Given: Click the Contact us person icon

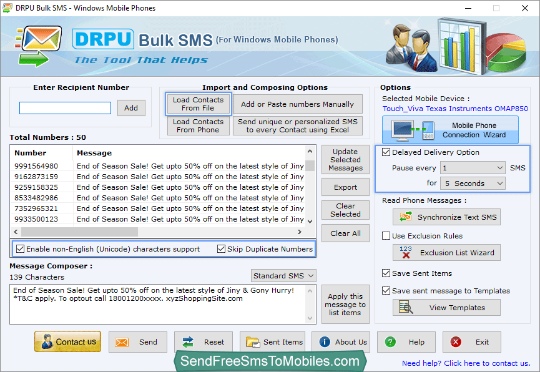Looking at the screenshot, I should (47, 341).
